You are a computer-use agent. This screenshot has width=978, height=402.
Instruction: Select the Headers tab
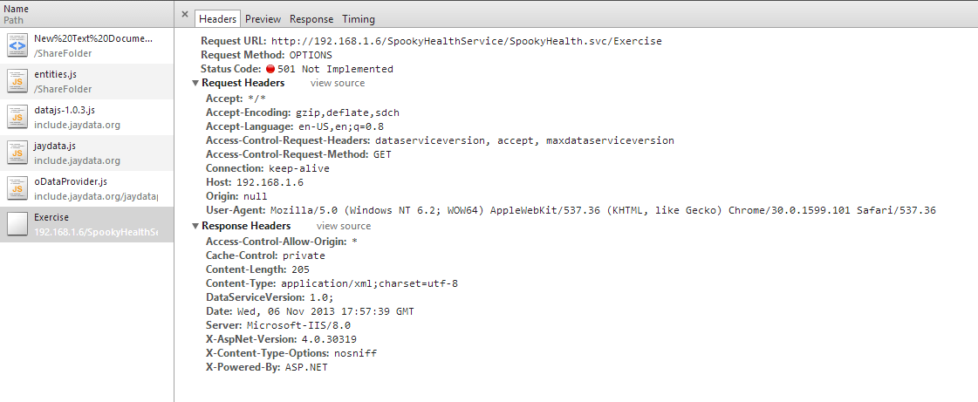(218, 18)
